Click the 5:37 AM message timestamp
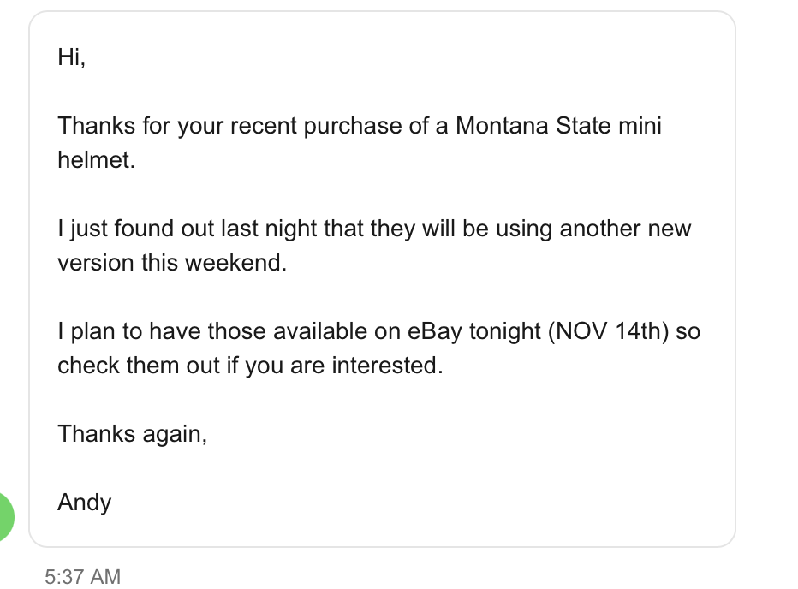 tap(83, 576)
